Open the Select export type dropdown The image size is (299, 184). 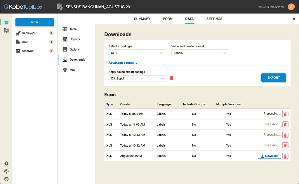click(x=138, y=53)
